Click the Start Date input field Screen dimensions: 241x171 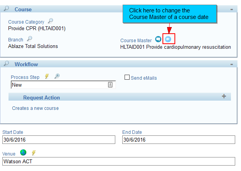pos(59,140)
